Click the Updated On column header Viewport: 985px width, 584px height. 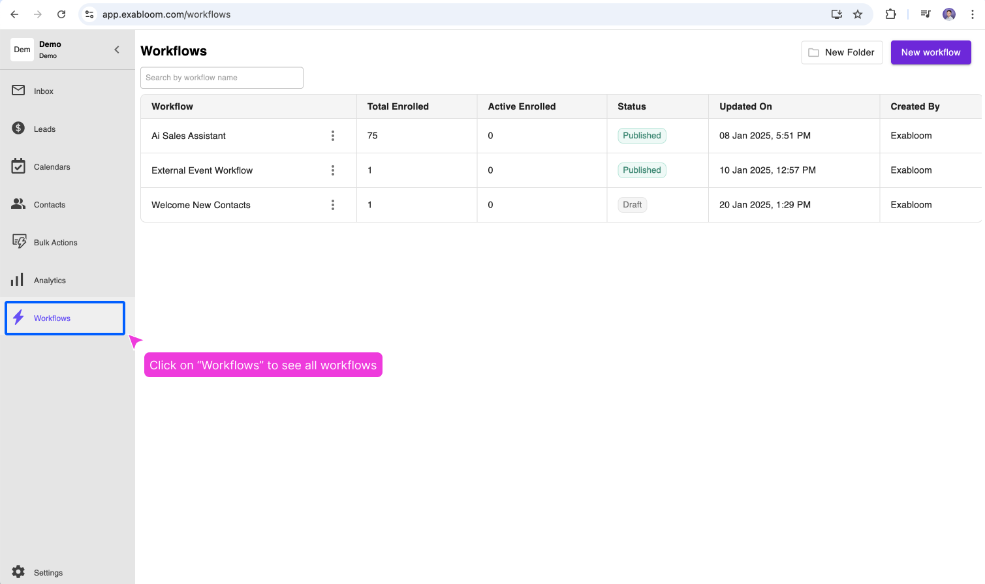745,106
